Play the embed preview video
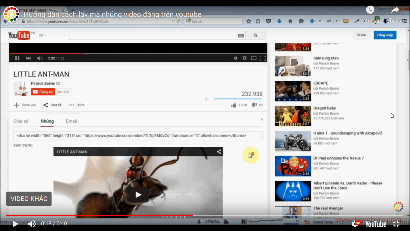 point(138,195)
